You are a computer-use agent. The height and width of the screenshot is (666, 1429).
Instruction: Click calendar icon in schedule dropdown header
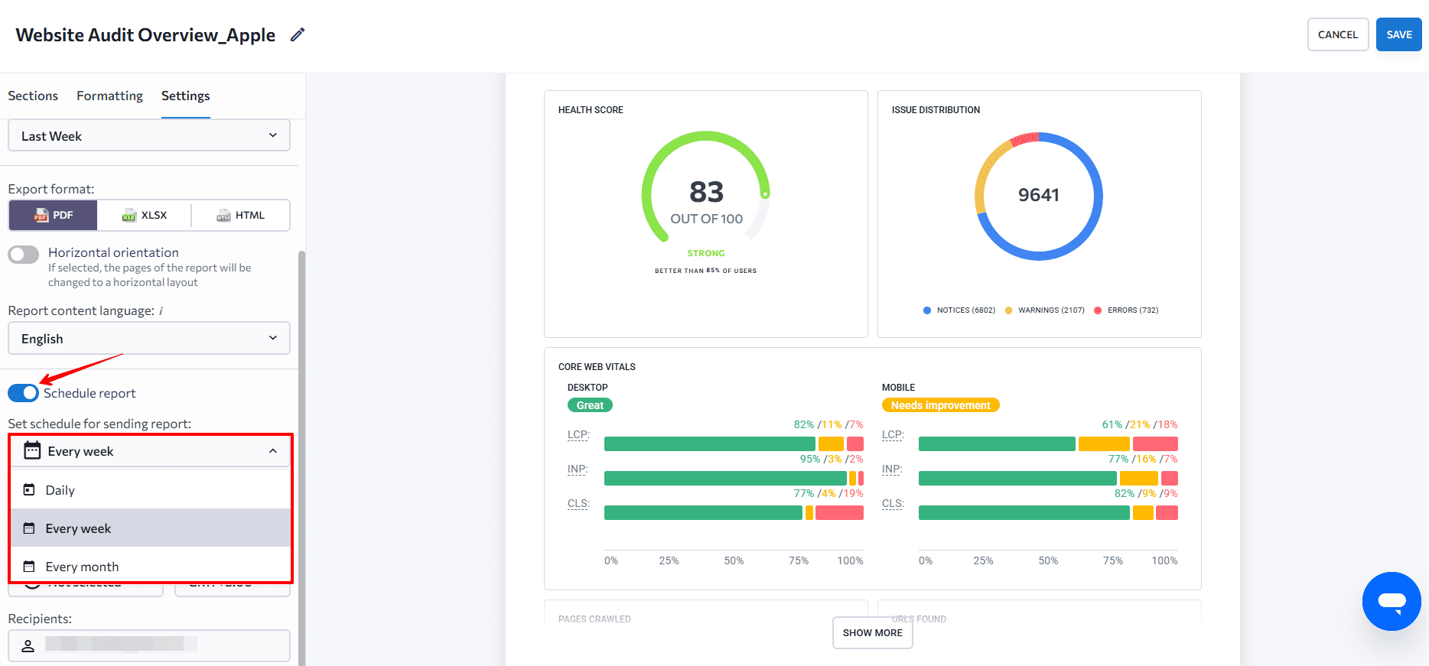pos(32,450)
